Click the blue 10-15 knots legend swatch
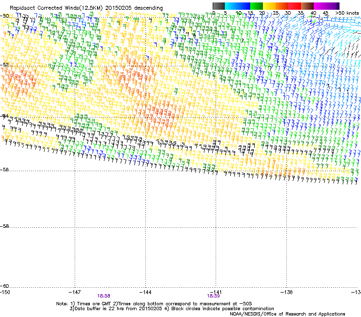This screenshot has height=317, width=361. pyautogui.click(x=244, y=6)
